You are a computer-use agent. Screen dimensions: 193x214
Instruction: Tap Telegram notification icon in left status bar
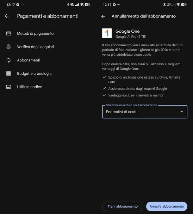click(18, 5)
